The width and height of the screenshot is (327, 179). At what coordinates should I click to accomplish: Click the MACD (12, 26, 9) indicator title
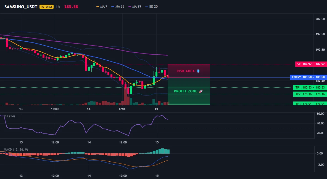(x=16, y=149)
